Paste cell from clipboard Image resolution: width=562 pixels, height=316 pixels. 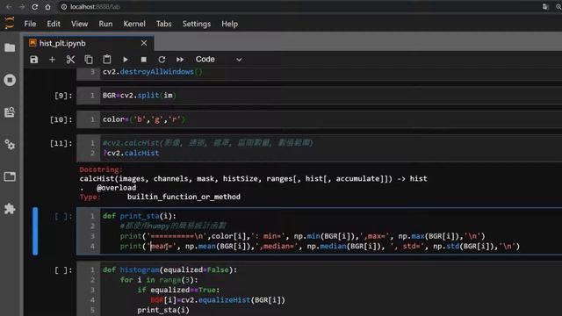[107, 60]
